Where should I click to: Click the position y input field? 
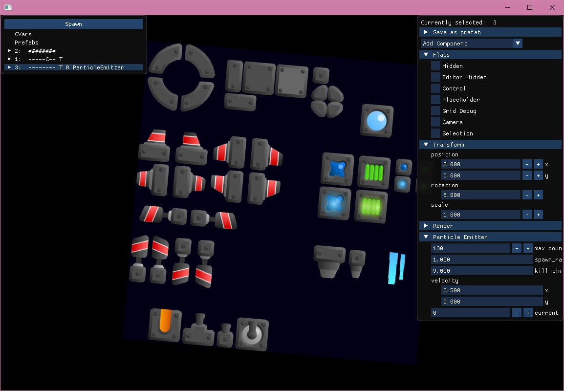pyautogui.click(x=480, y=175)
